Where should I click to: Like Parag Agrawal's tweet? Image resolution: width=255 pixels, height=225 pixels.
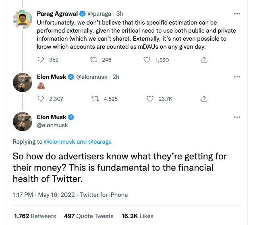click(x=147, y=60)
